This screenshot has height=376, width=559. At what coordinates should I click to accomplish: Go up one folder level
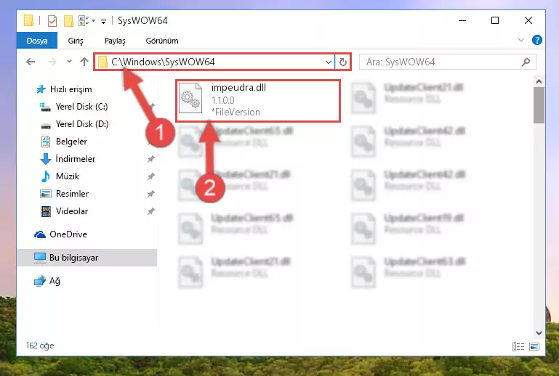point(84,62)
